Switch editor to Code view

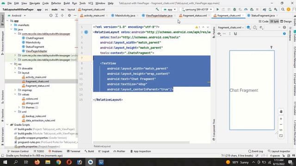point(264,22)
